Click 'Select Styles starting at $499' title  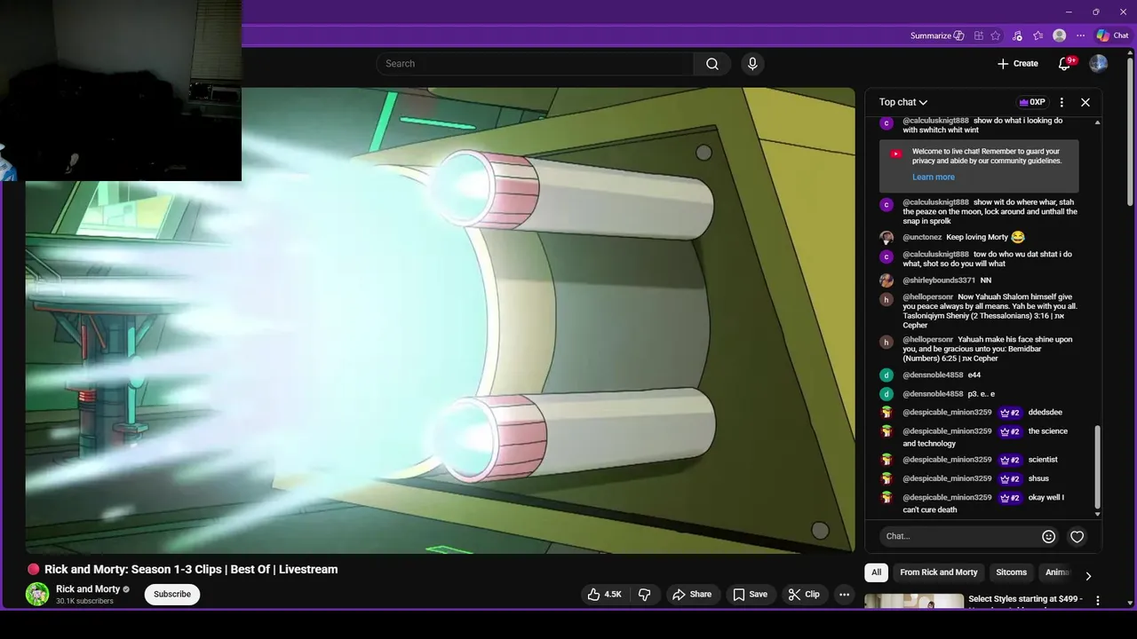coord(1026,599)
